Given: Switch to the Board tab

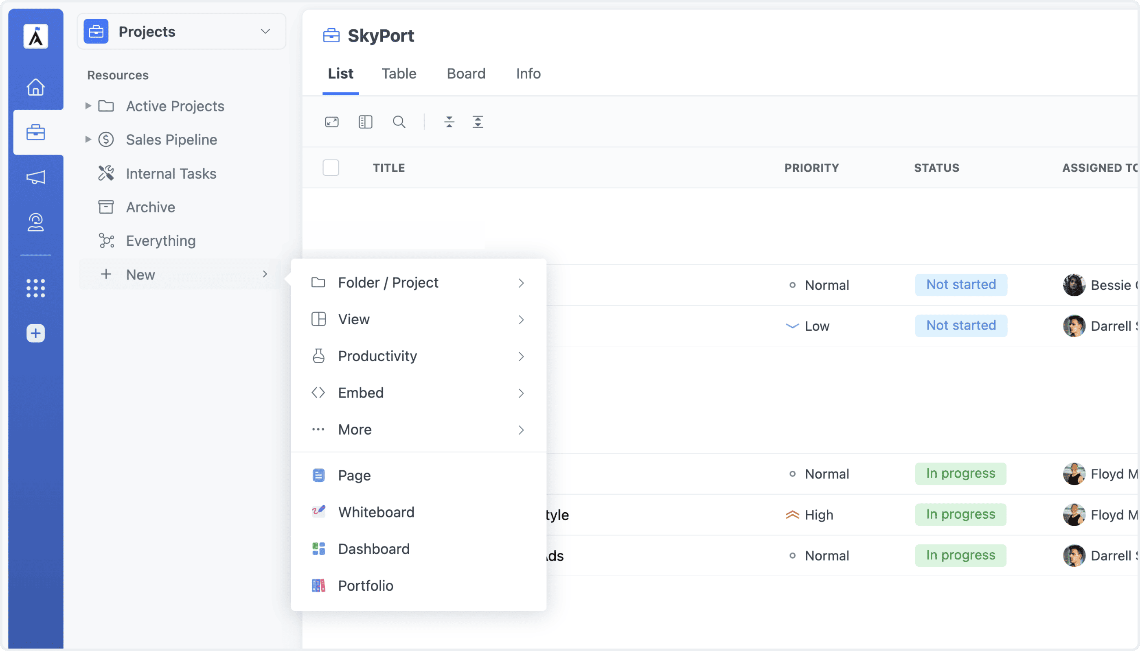Looking at the screenshot, I should (466, 73).
